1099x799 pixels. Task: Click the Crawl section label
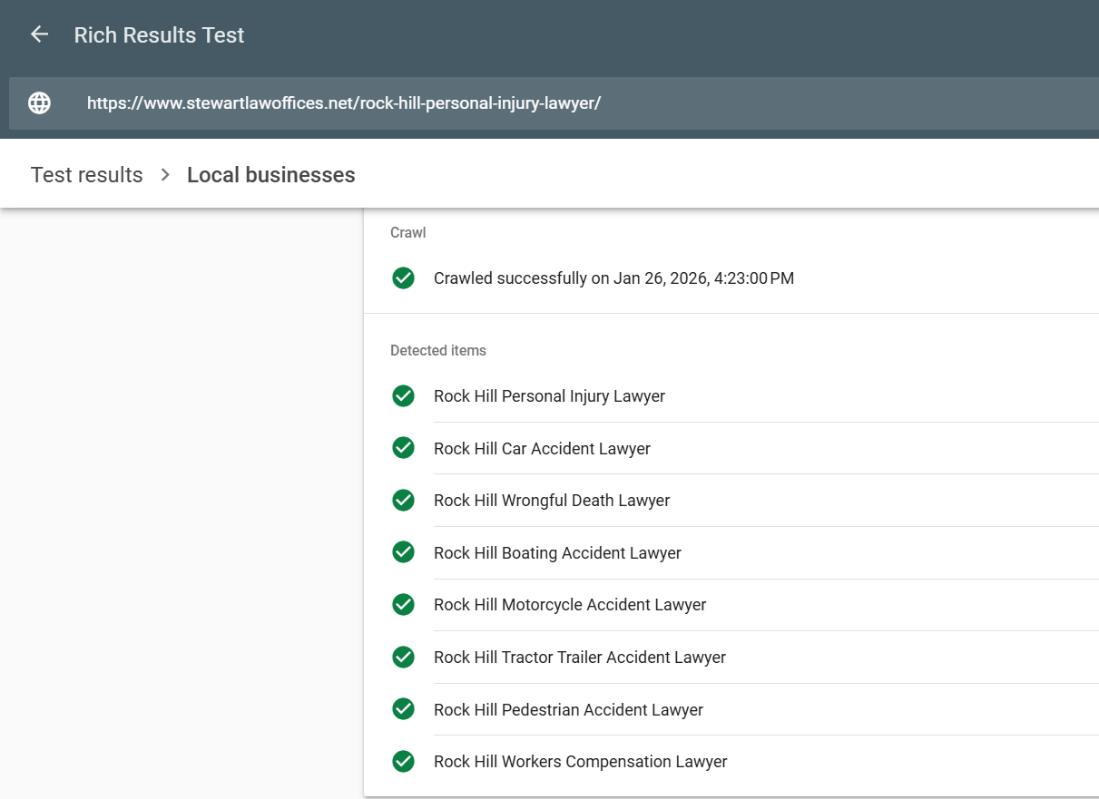[407, 233]
